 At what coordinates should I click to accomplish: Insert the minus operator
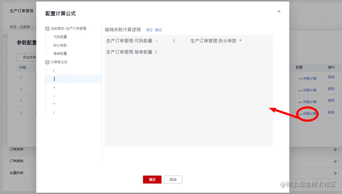point(54,96)
